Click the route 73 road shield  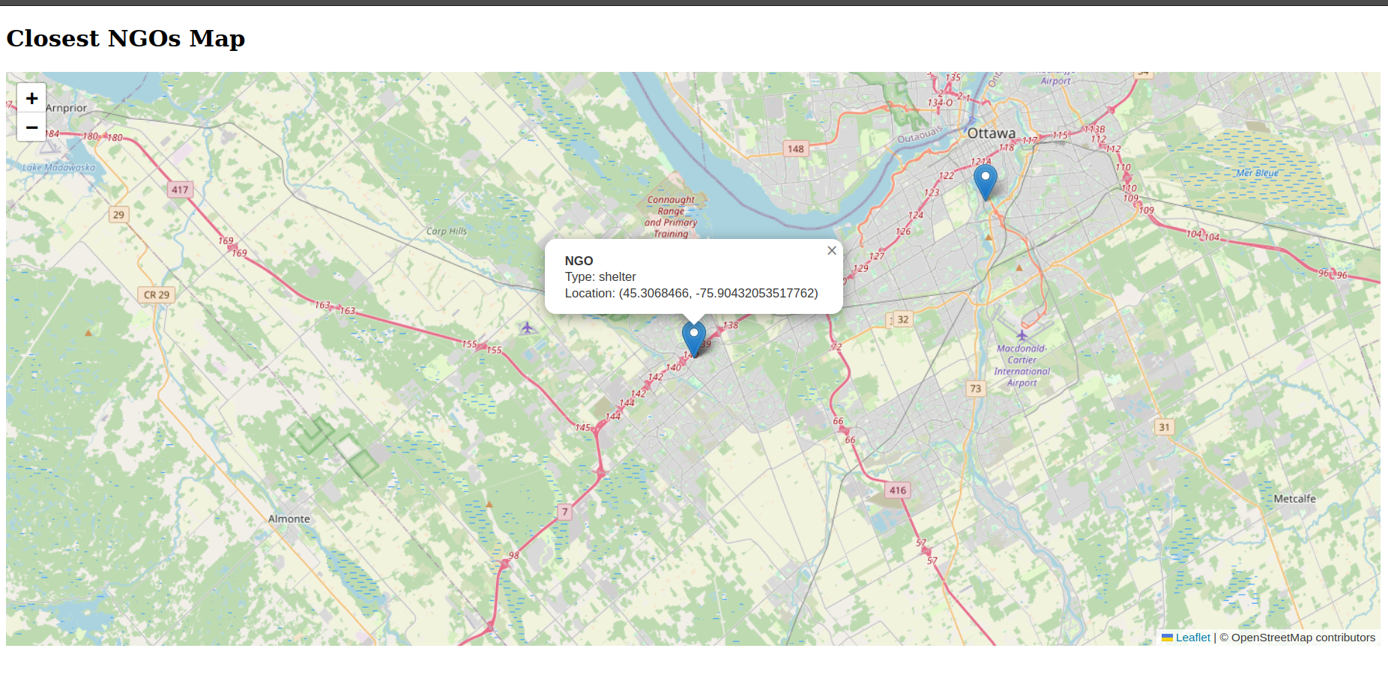tap(975, 388)
